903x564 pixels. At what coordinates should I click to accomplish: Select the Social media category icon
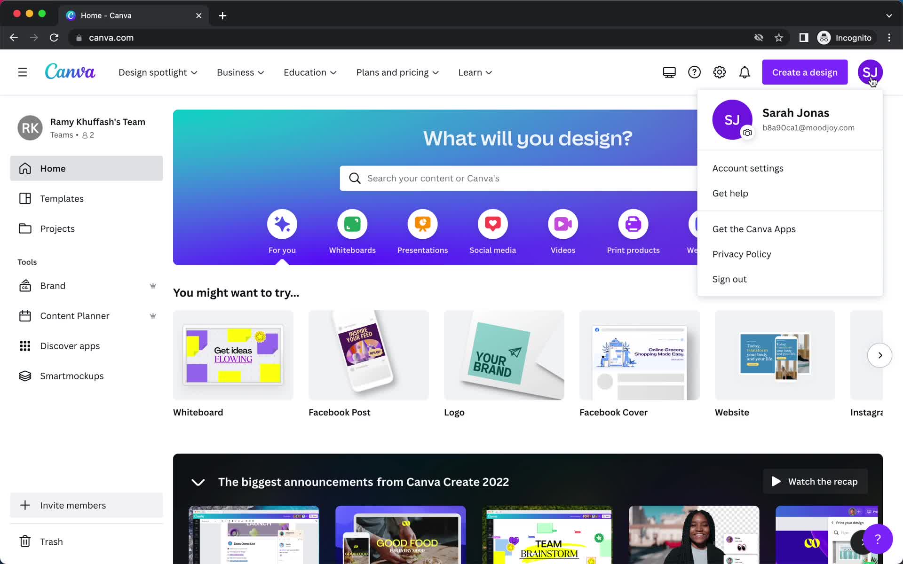click(493, 224)
